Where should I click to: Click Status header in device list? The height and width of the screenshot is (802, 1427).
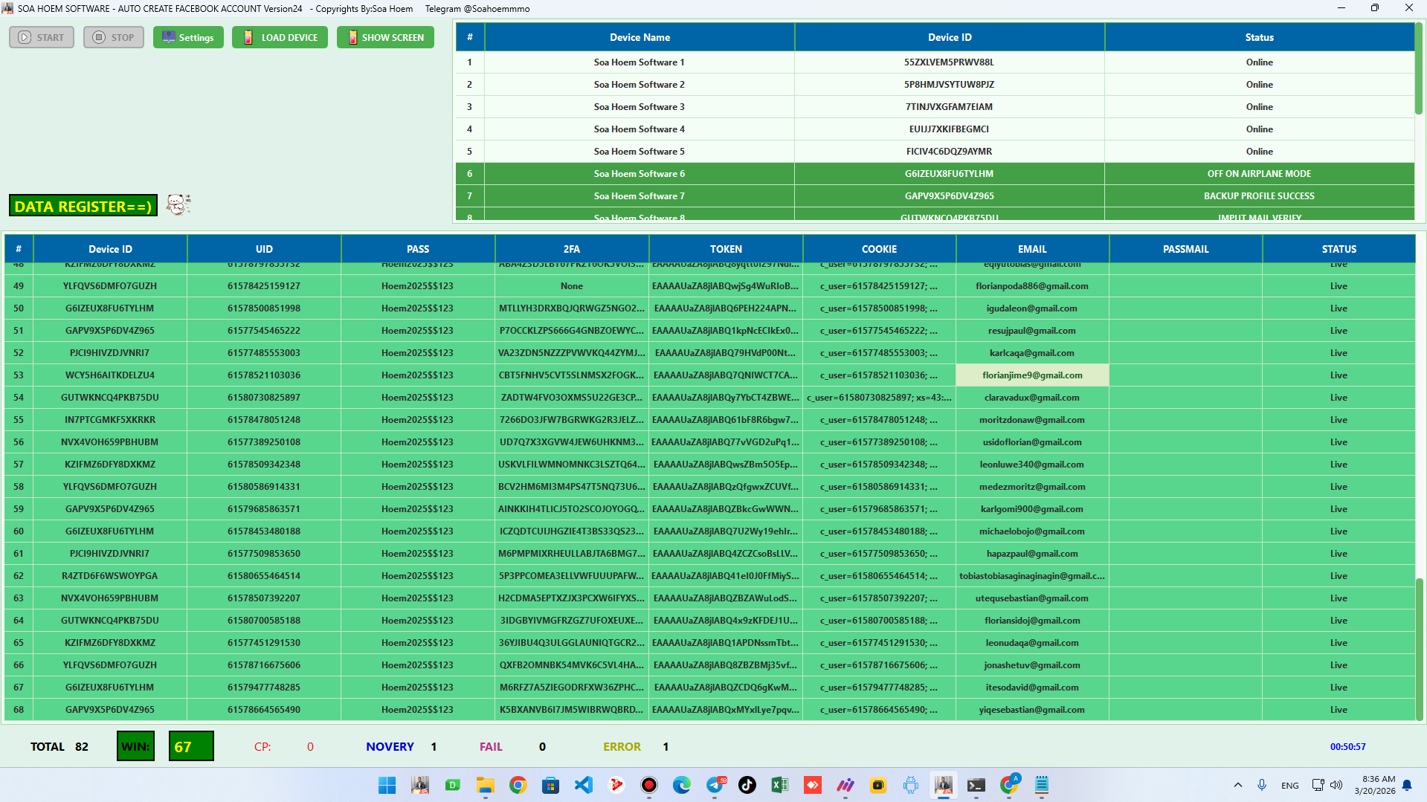1259,37
